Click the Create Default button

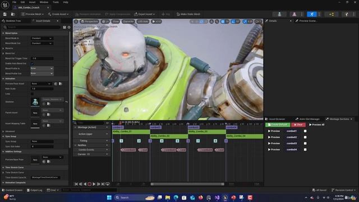click(278, 125)
